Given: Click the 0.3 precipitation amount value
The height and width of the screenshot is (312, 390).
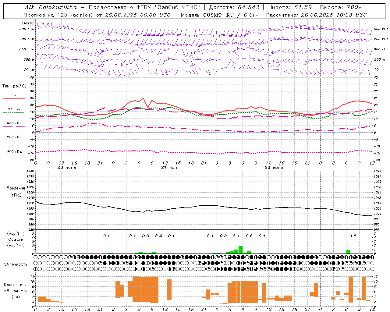Looking at the screenshot, I should click(146, 236).
